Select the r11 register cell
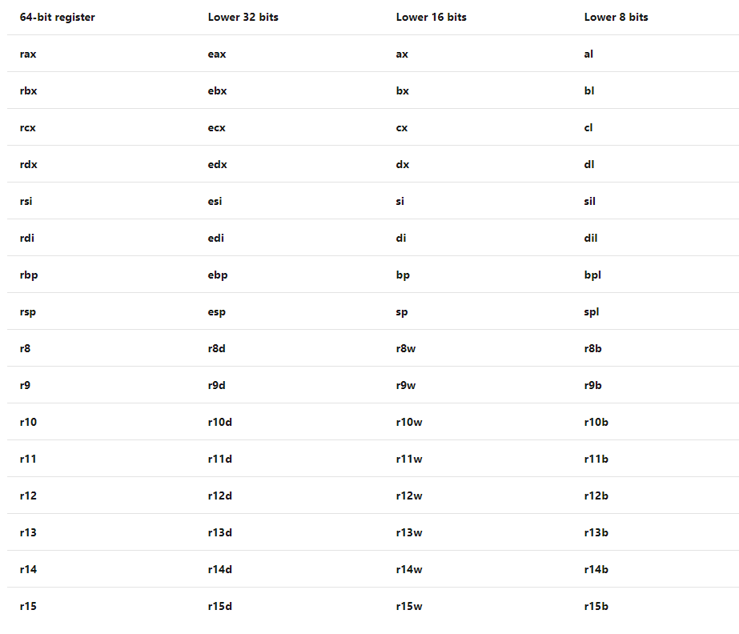 pos(28,459)
